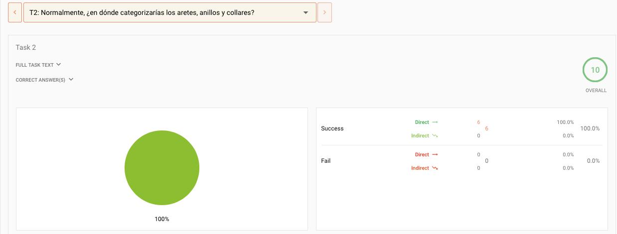This screenshot has width=617, height=234.
Task: Go to the next task arrow
Action: click(x=324, y=12)
